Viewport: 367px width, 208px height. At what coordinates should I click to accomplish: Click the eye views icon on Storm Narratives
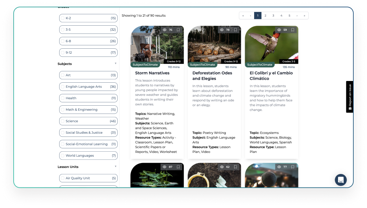pyautogui.click(x=165, y=30)
